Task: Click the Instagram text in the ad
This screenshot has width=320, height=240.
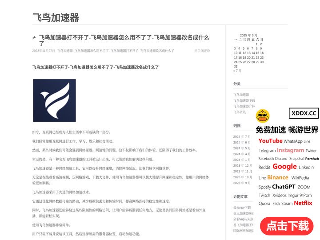Action: pyautogui.click(x=290, y=150)
